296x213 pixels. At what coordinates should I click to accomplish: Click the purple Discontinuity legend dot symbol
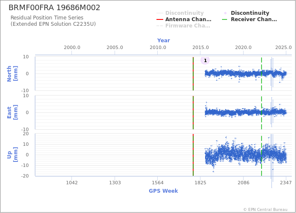point(225,13)
